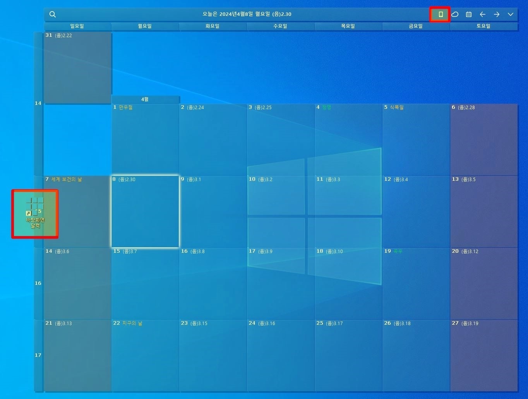The height and width of the screenshot is (399, 528).
Task: Select April 20 cell (음)3.12
Action: tap(484, 284)
